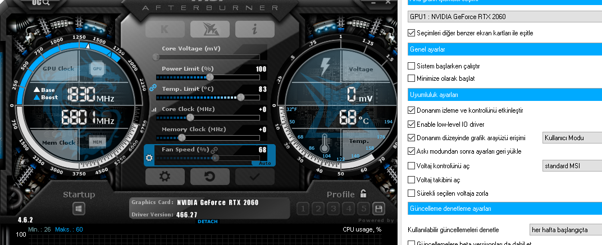Click the Kombustor K button

click(165, 29)
